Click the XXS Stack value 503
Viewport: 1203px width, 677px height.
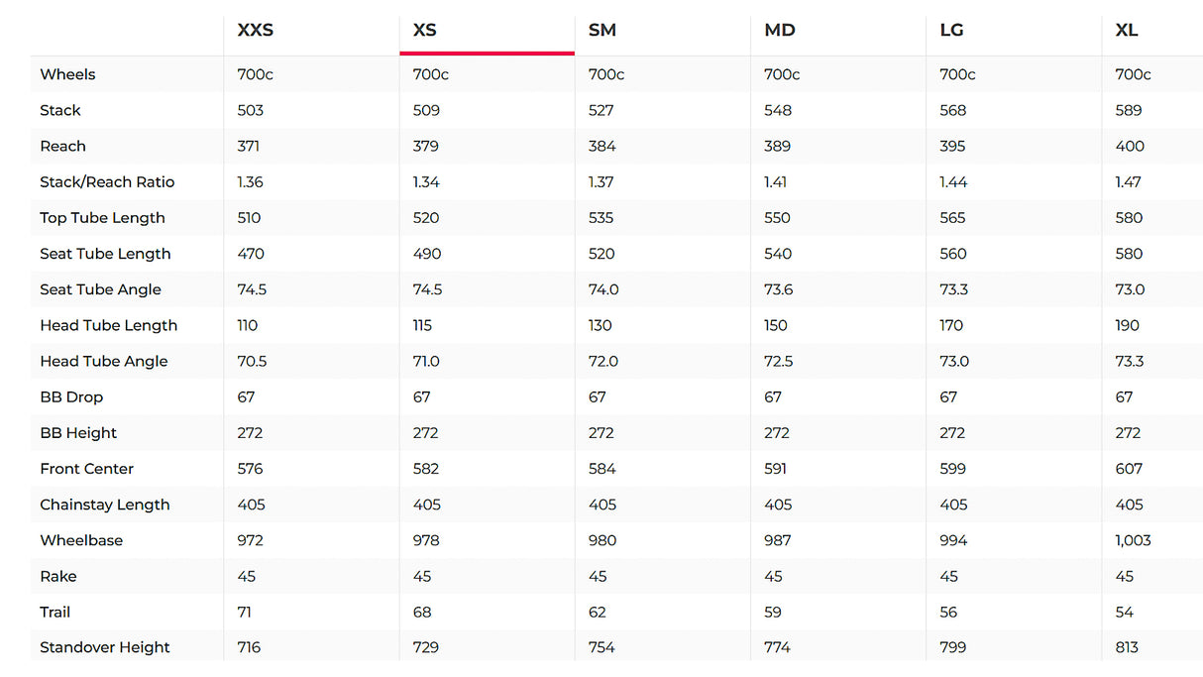tap(250, 110)
